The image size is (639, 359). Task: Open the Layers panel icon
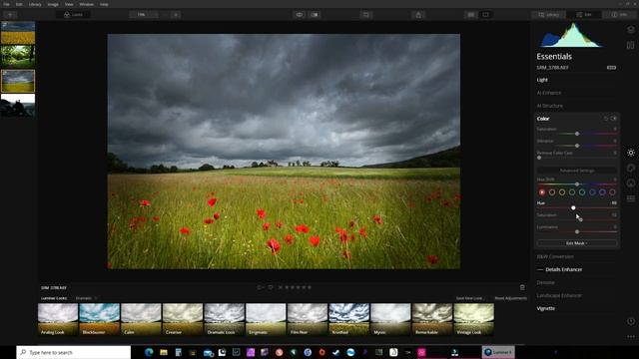pos(630,30)
